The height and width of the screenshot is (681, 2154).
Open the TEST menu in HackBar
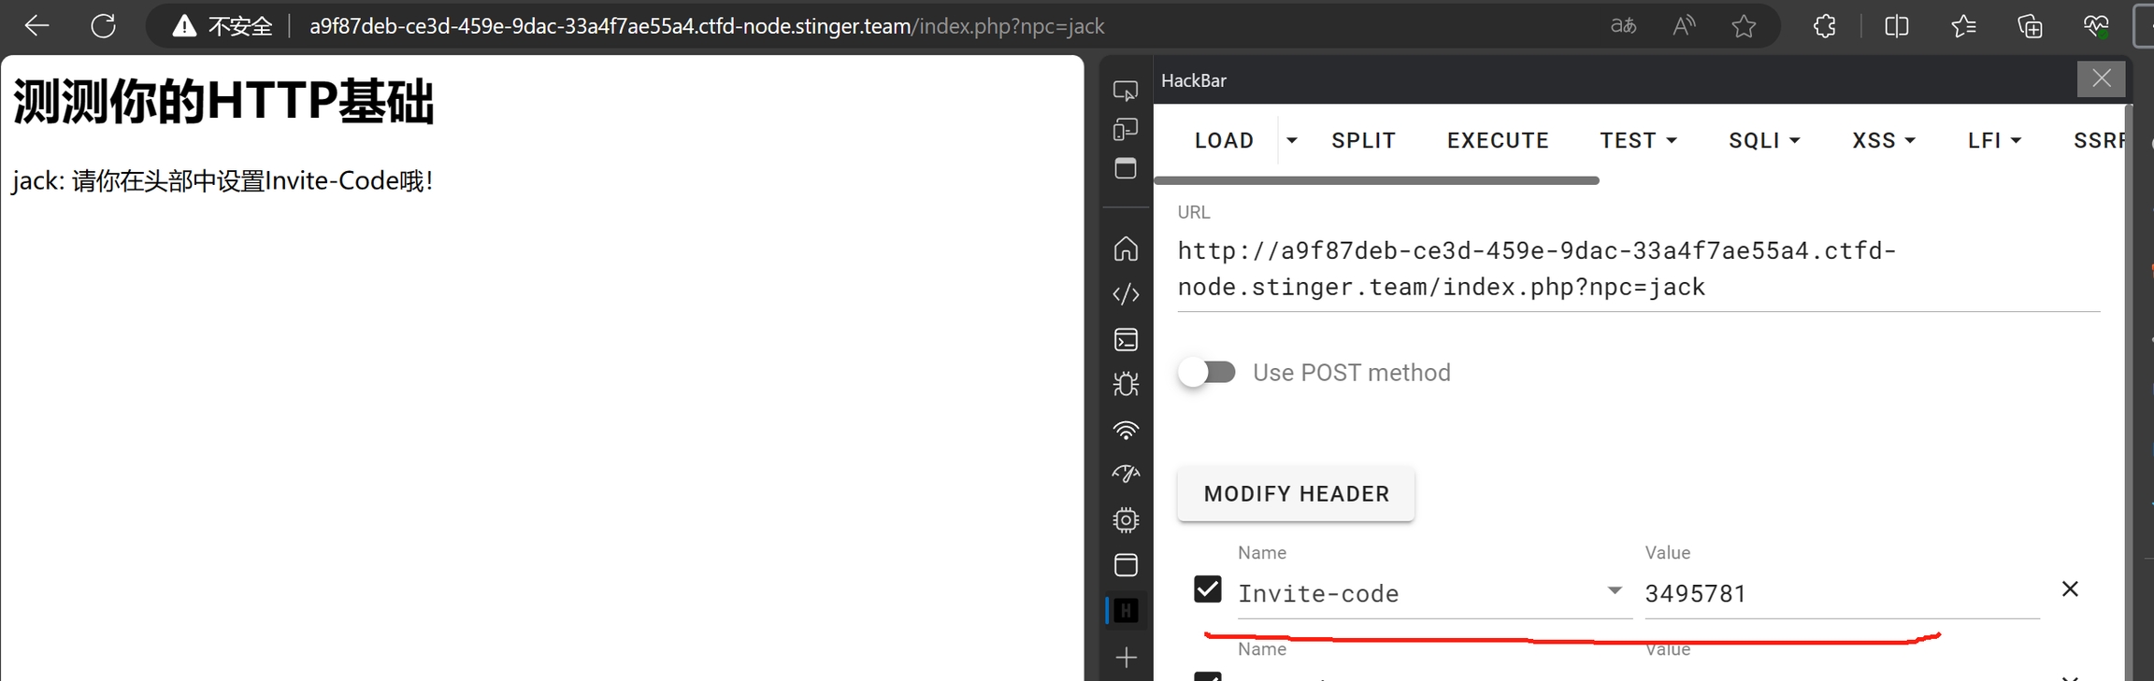(1638, 140)
